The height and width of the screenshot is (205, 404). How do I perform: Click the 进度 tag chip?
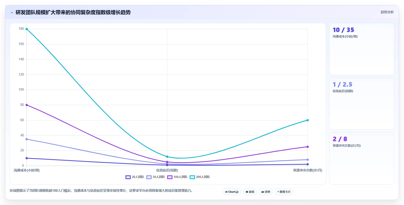pyautogui.click(x=266, y=192)
